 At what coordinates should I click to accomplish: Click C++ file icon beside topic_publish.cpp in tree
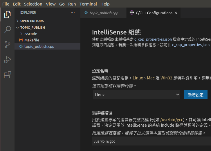coord(21,46)
